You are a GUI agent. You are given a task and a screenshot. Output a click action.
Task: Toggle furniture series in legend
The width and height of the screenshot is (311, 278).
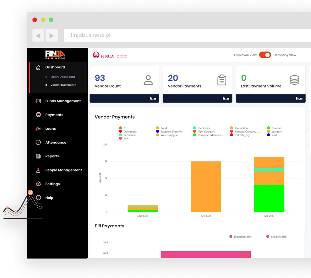point(275,128)
